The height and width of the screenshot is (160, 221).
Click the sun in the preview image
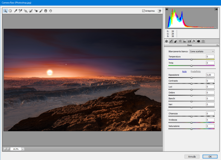click(x=50, y=72)
